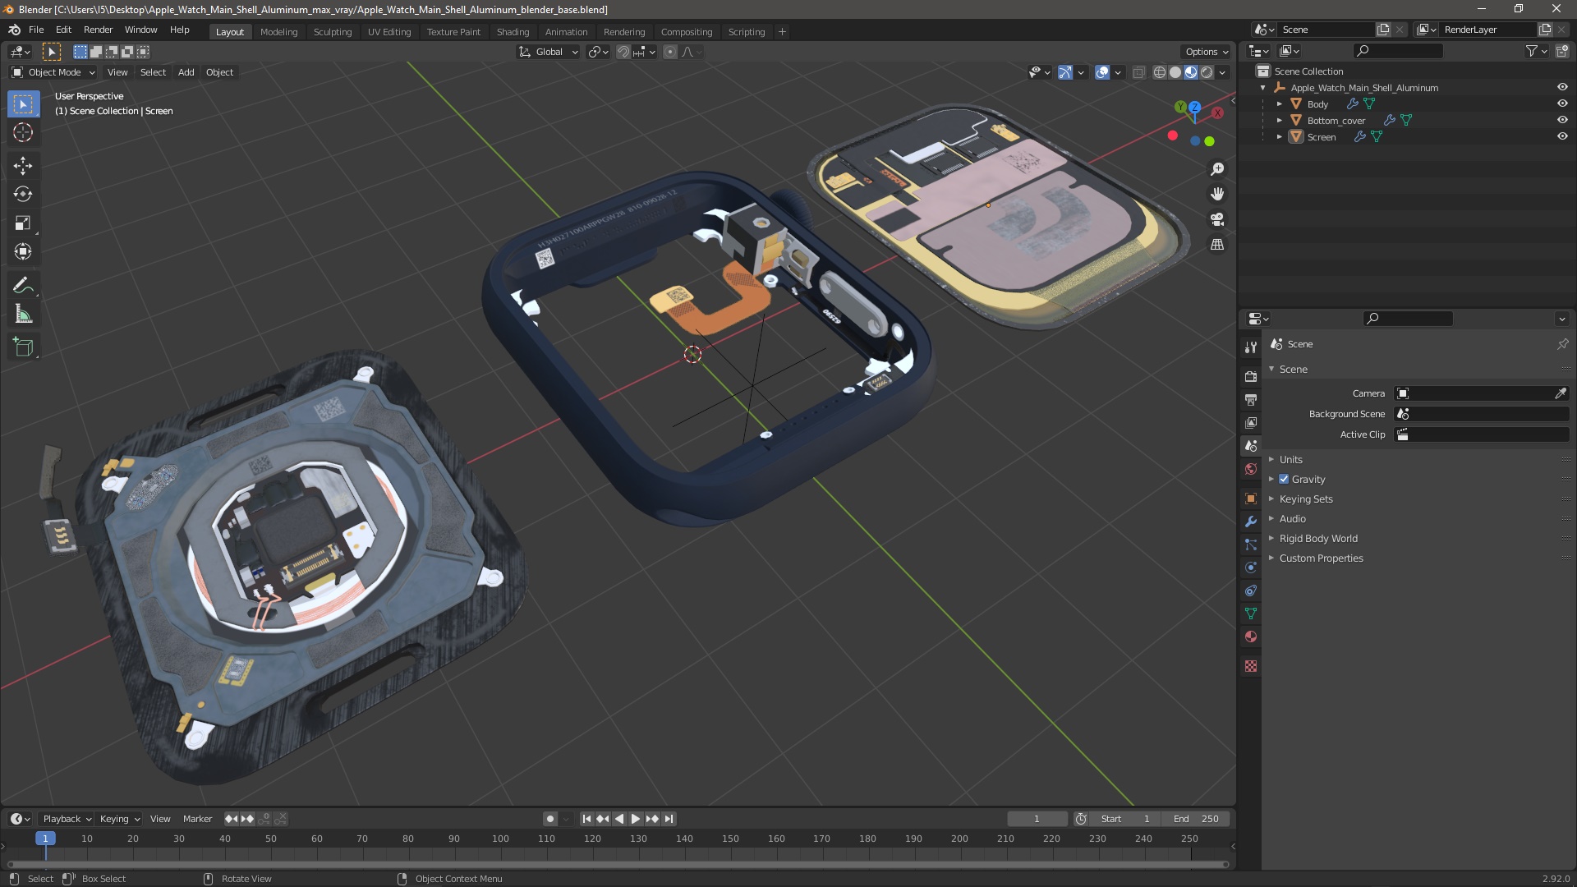Screen dimensions: 1577x887
Task: Toggle X-ray display mode
Action: tap(1138, 72)
